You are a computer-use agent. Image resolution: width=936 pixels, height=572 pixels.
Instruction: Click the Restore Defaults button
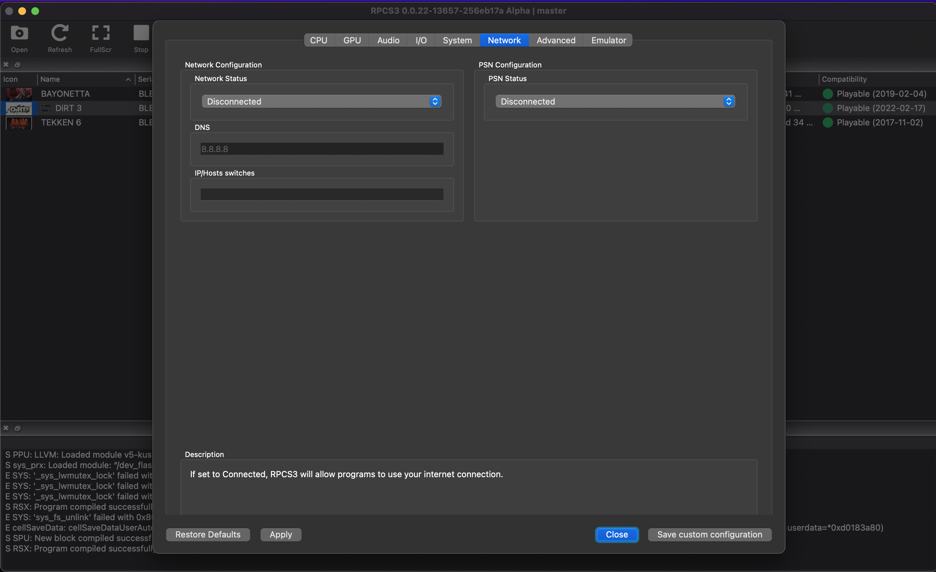pyautogui.click(x=208, y=534)
